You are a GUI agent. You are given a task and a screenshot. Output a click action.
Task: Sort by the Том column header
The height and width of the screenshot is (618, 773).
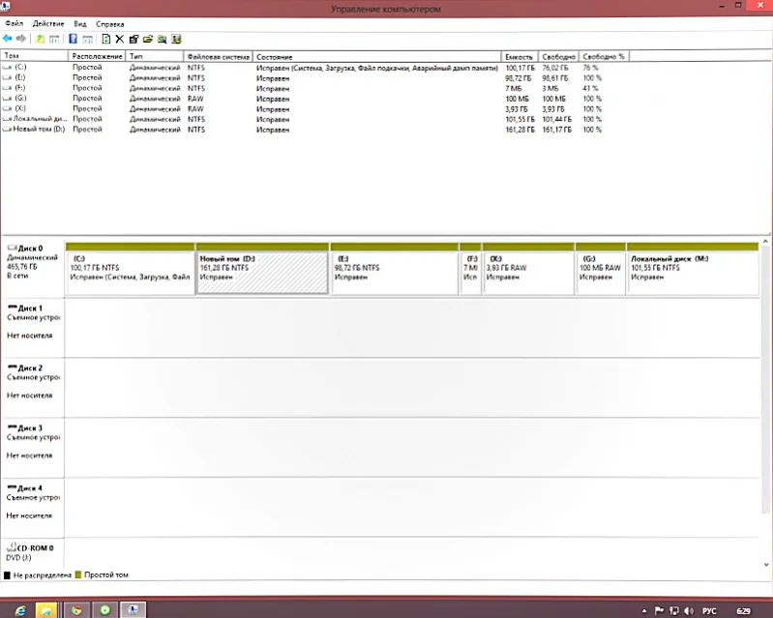tap(35, 56)
